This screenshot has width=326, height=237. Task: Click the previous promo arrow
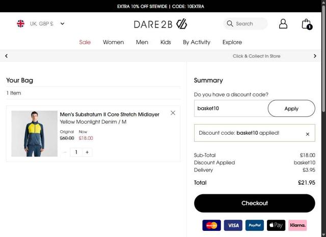[x=7, y=56]
